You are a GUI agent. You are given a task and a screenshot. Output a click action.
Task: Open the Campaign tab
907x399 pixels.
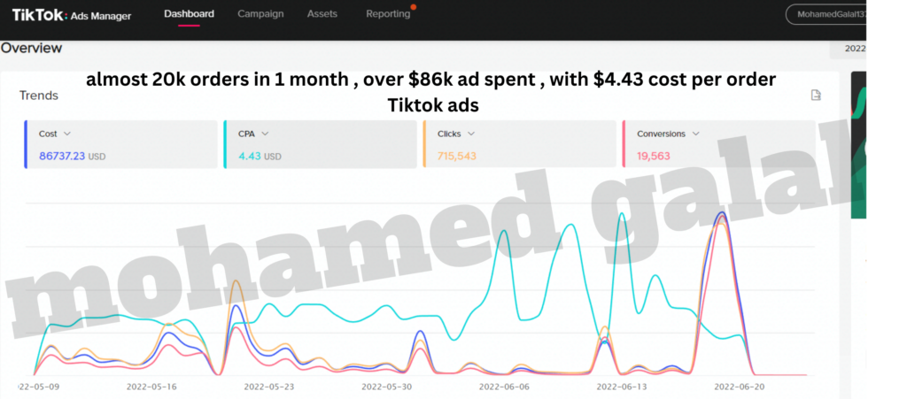tap(260, 14)
